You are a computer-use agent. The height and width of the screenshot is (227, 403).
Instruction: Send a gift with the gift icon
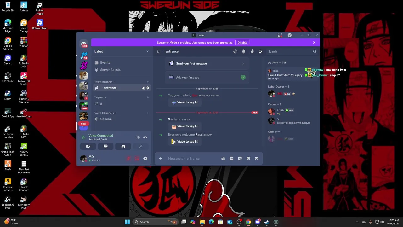pos(223,159)
